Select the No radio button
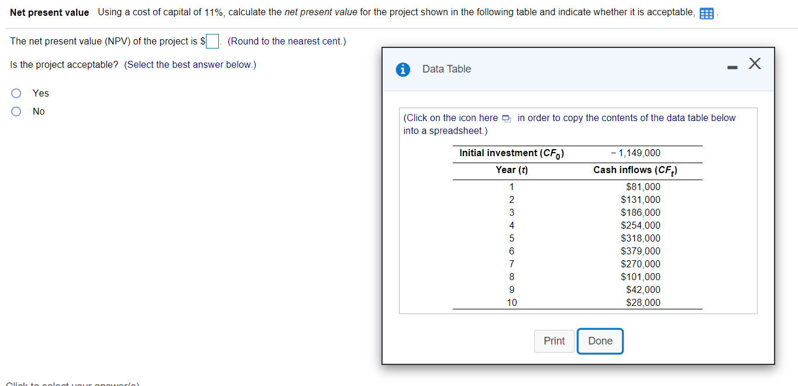 (x=16, y=111)
